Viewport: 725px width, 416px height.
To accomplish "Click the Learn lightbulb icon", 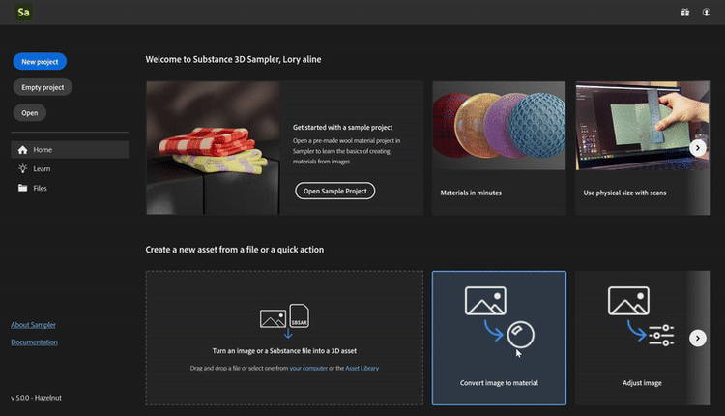I will point(22,168).
